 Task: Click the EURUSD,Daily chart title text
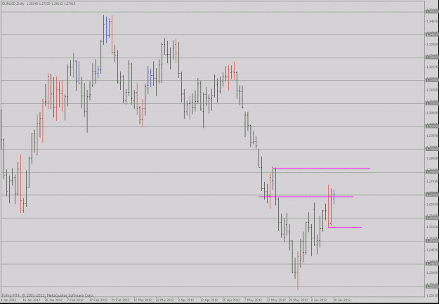[x=13, y=4]
